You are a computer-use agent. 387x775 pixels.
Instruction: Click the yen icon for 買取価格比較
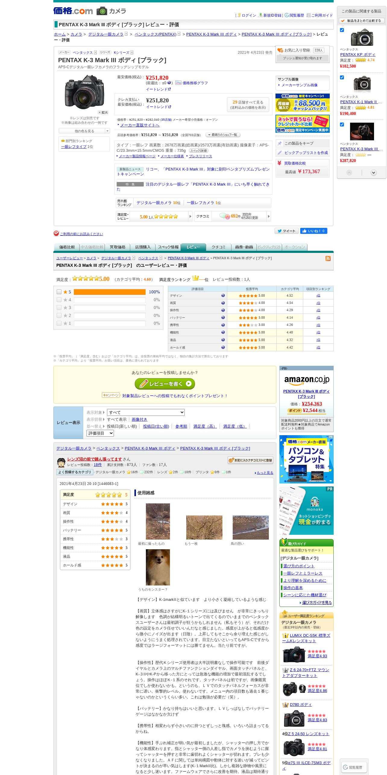[x=279, y=163]
